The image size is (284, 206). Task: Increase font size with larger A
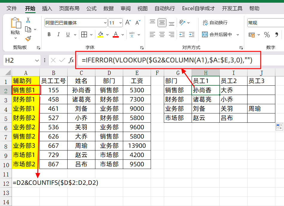(128, 23)
